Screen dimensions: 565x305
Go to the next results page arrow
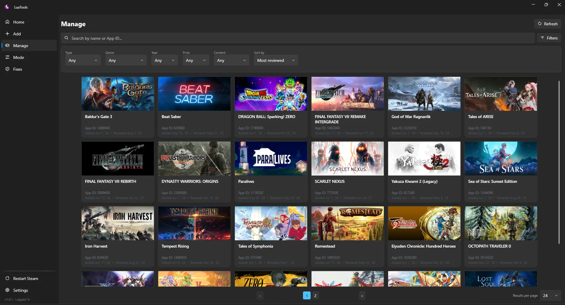[x=362, y=296]
